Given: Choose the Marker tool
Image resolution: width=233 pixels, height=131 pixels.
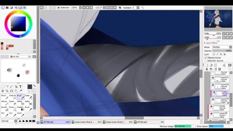Looking at the screenshot, I should (5, 103).
